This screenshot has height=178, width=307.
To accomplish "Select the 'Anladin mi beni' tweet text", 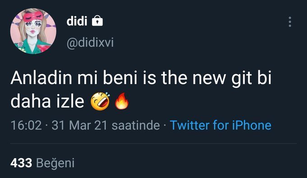I will point(74,78).
